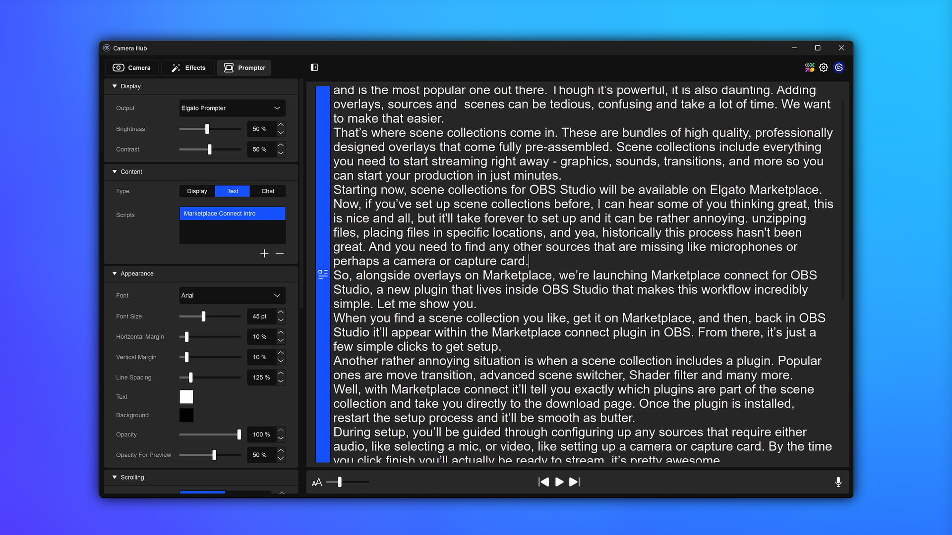Collapse the Appearance section
This screenshot has width=952, height=535.
[115, 273]
